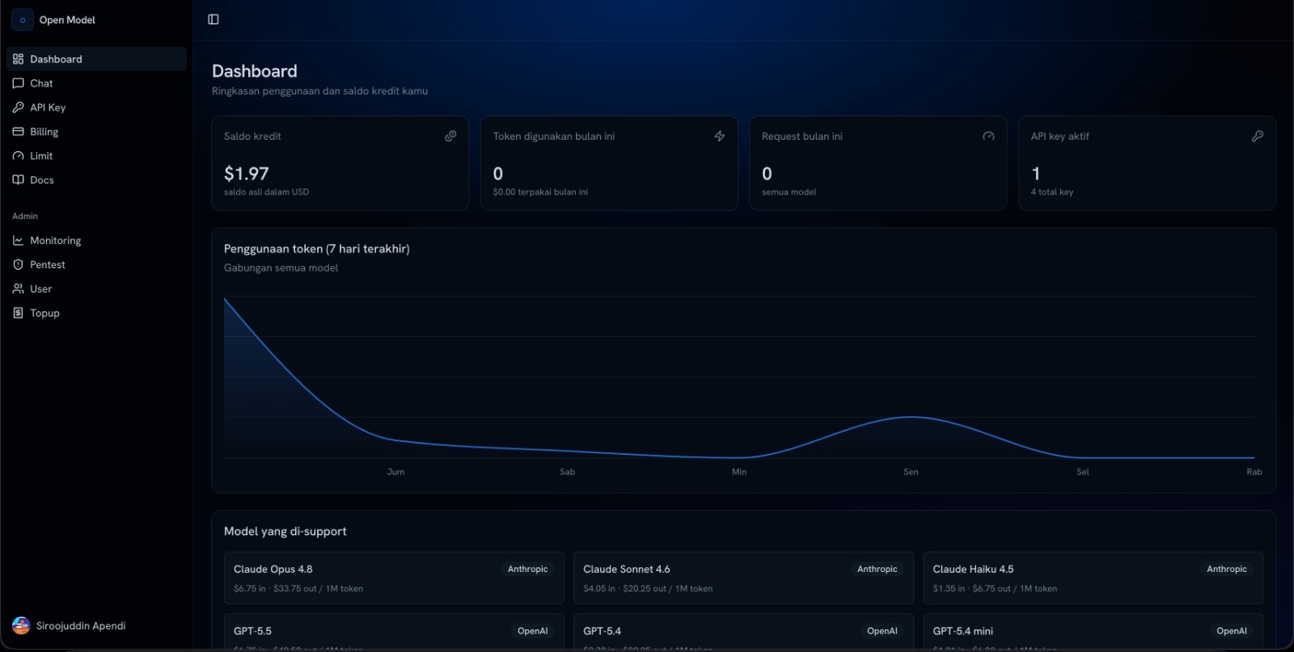Image resolution: width=1294 pixels, height=652 pixels.
Task: Select the GPT-5.4 mini model card
Action: click(x=1093, y=632)
